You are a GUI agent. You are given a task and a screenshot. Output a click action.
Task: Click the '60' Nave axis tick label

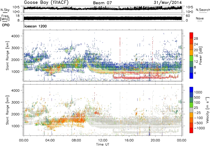point(188,16)
